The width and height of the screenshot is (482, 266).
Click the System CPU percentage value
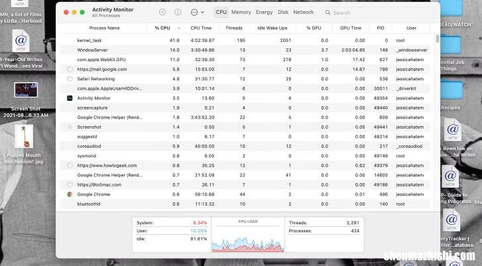click(200, 223)
